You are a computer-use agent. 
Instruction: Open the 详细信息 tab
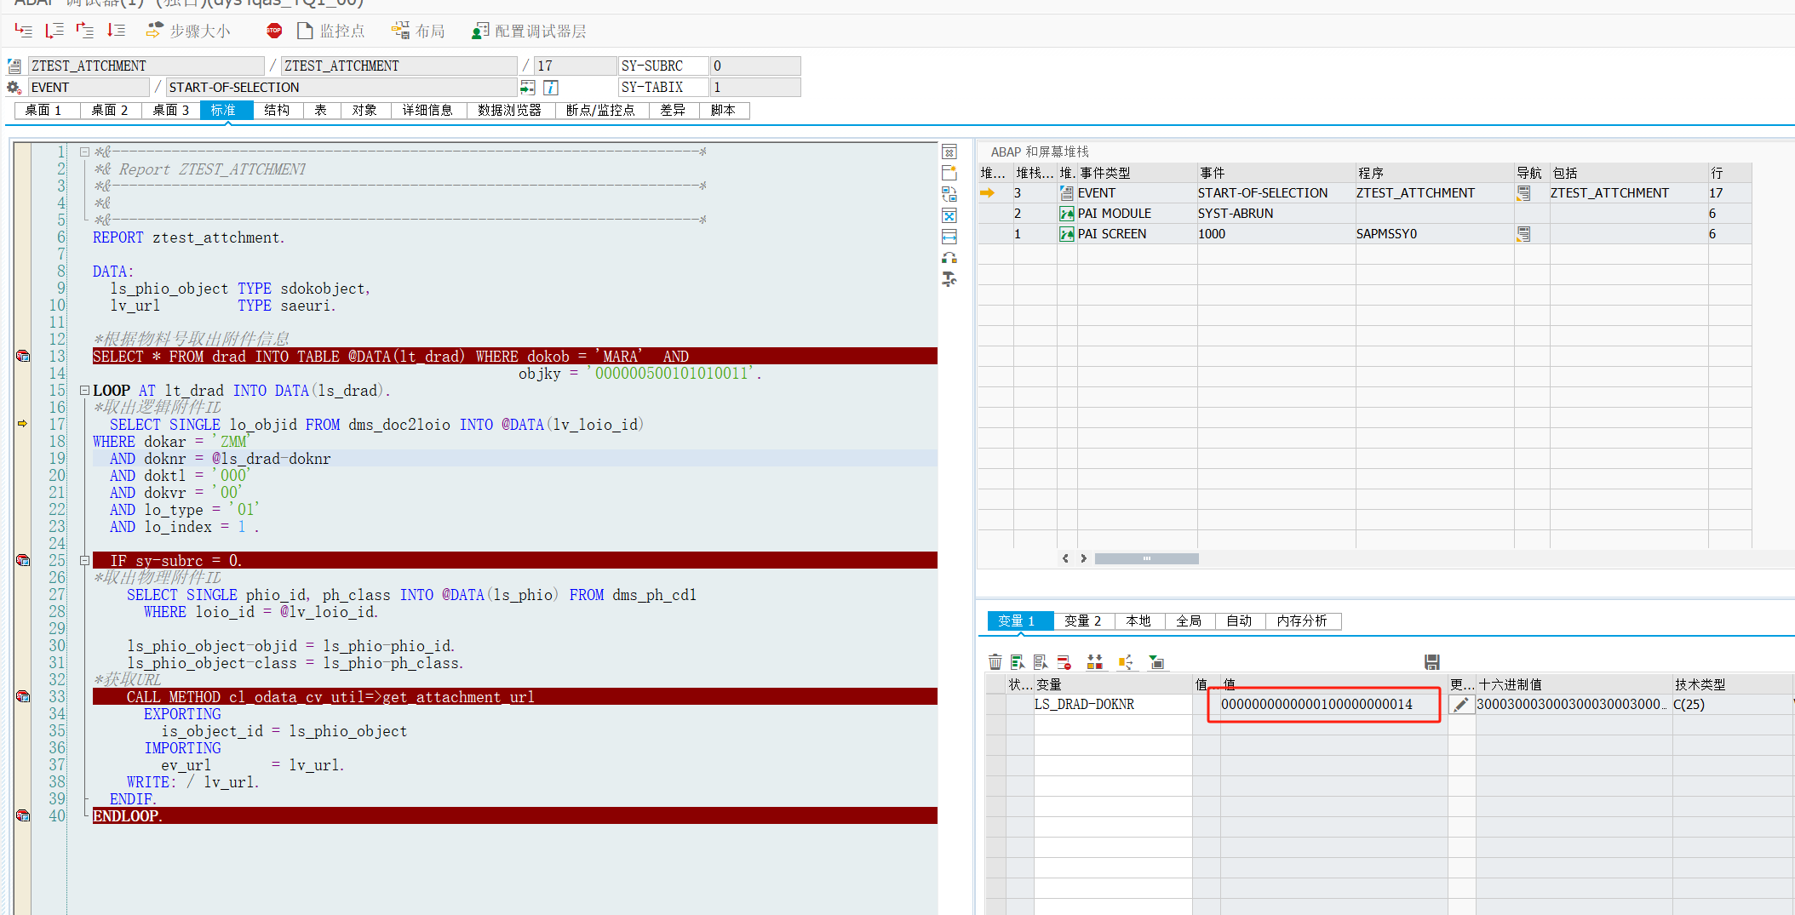click(428, 110)
